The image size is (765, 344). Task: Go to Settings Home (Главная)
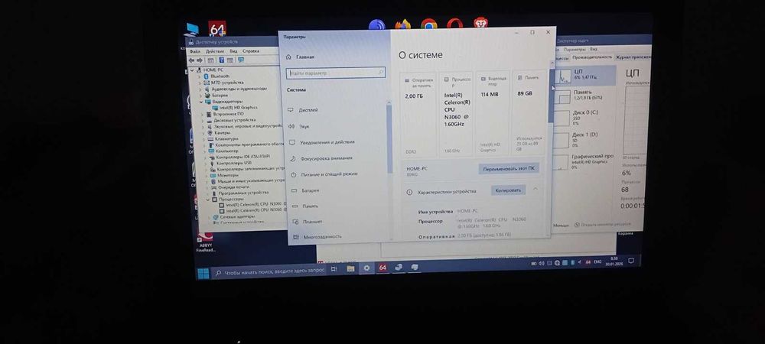point(301,57)
